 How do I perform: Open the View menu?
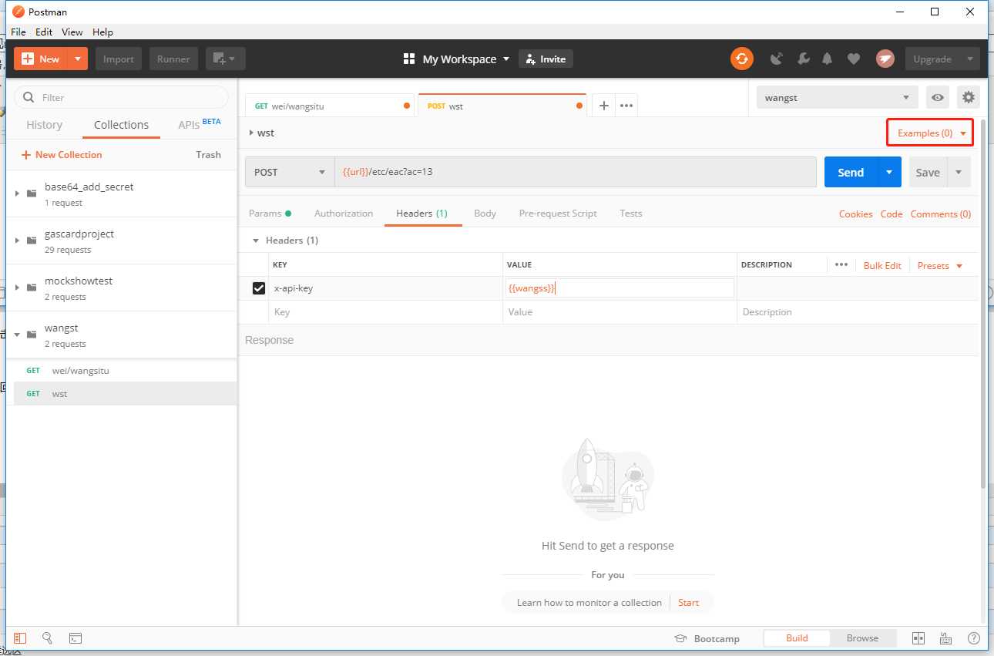72,32
